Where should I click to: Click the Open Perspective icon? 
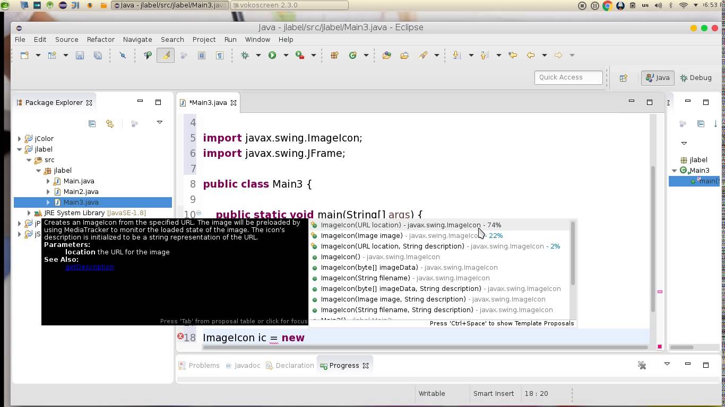624,78
